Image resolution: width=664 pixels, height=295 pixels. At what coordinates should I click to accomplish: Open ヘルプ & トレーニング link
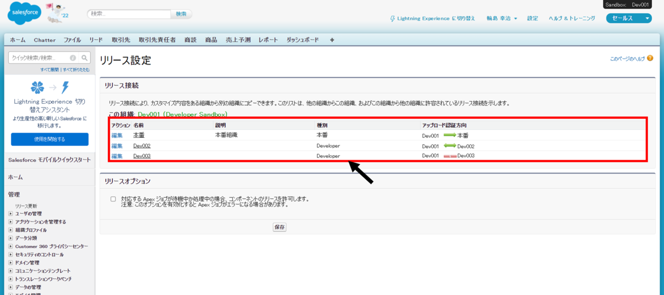click(572, 18)
